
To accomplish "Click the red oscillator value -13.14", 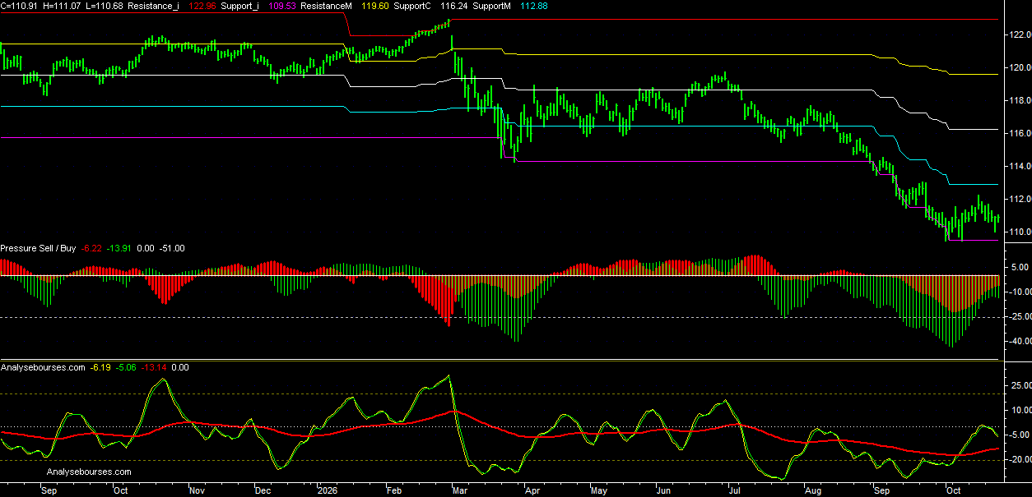I will [155, 368].
